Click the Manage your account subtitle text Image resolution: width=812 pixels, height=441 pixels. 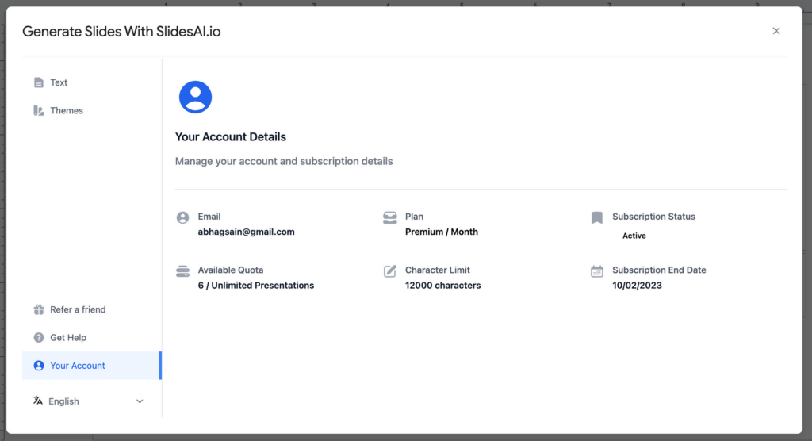(284, 161)
